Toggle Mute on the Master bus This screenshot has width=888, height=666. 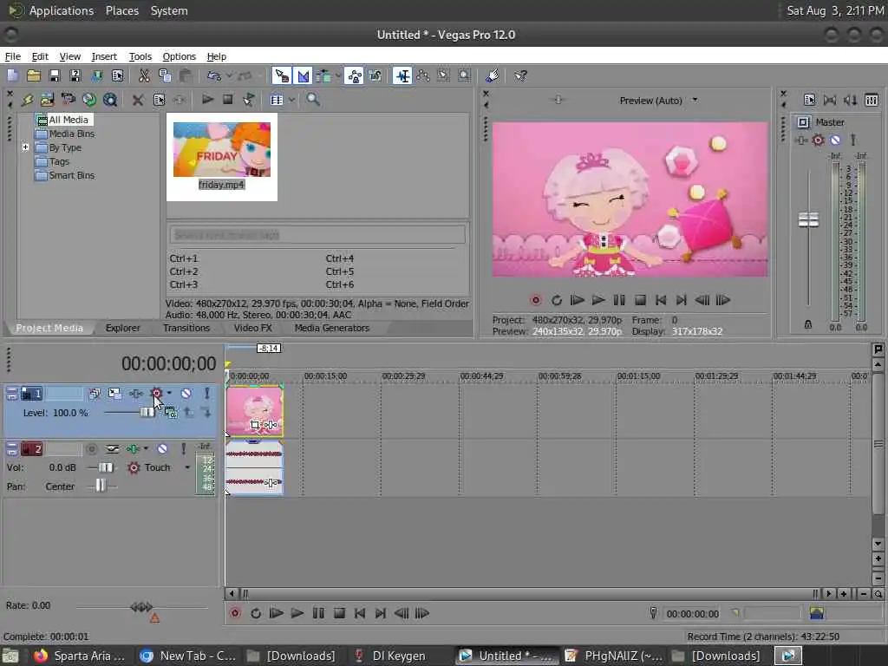point(835,140)
